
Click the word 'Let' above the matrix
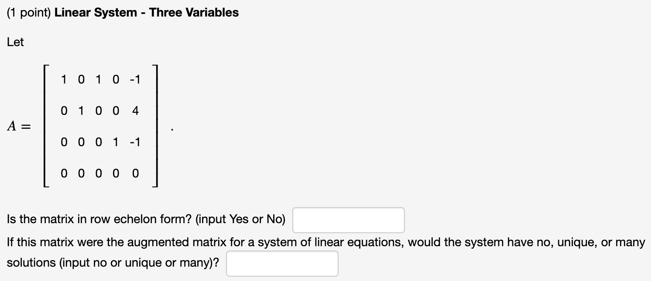click(x=14, y=42)
